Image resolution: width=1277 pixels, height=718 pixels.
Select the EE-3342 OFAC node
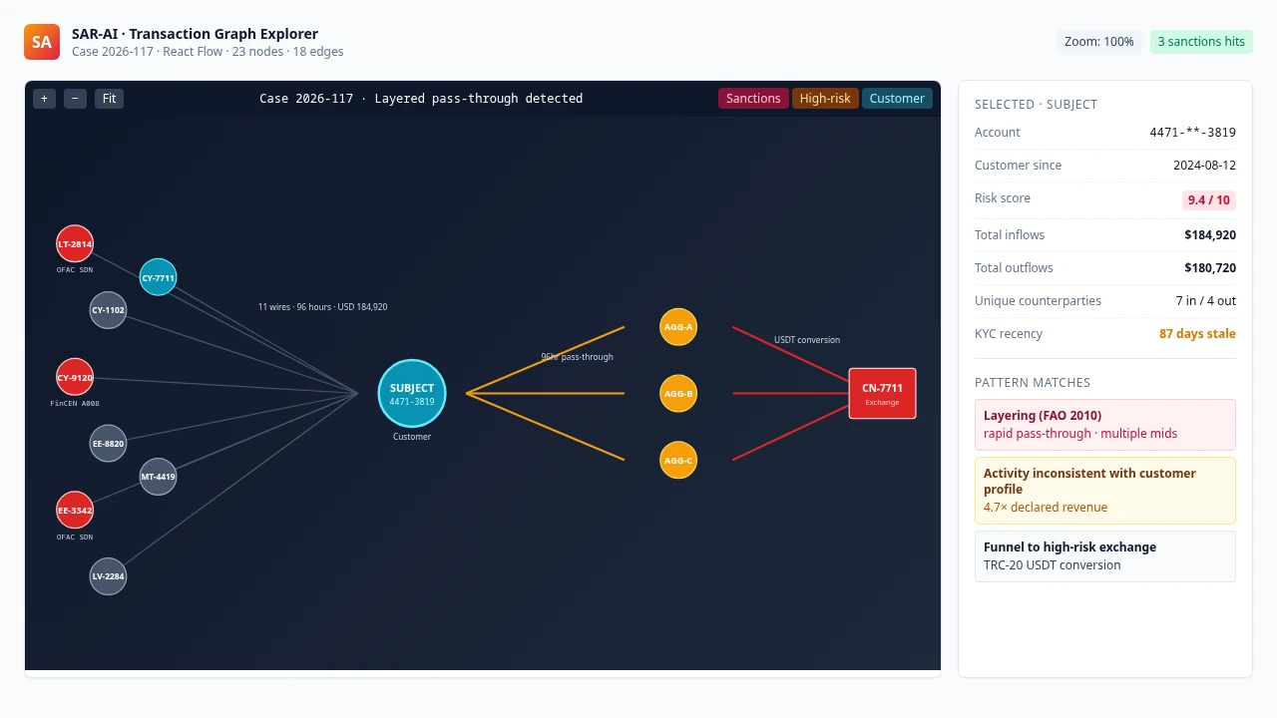[75, 511]
